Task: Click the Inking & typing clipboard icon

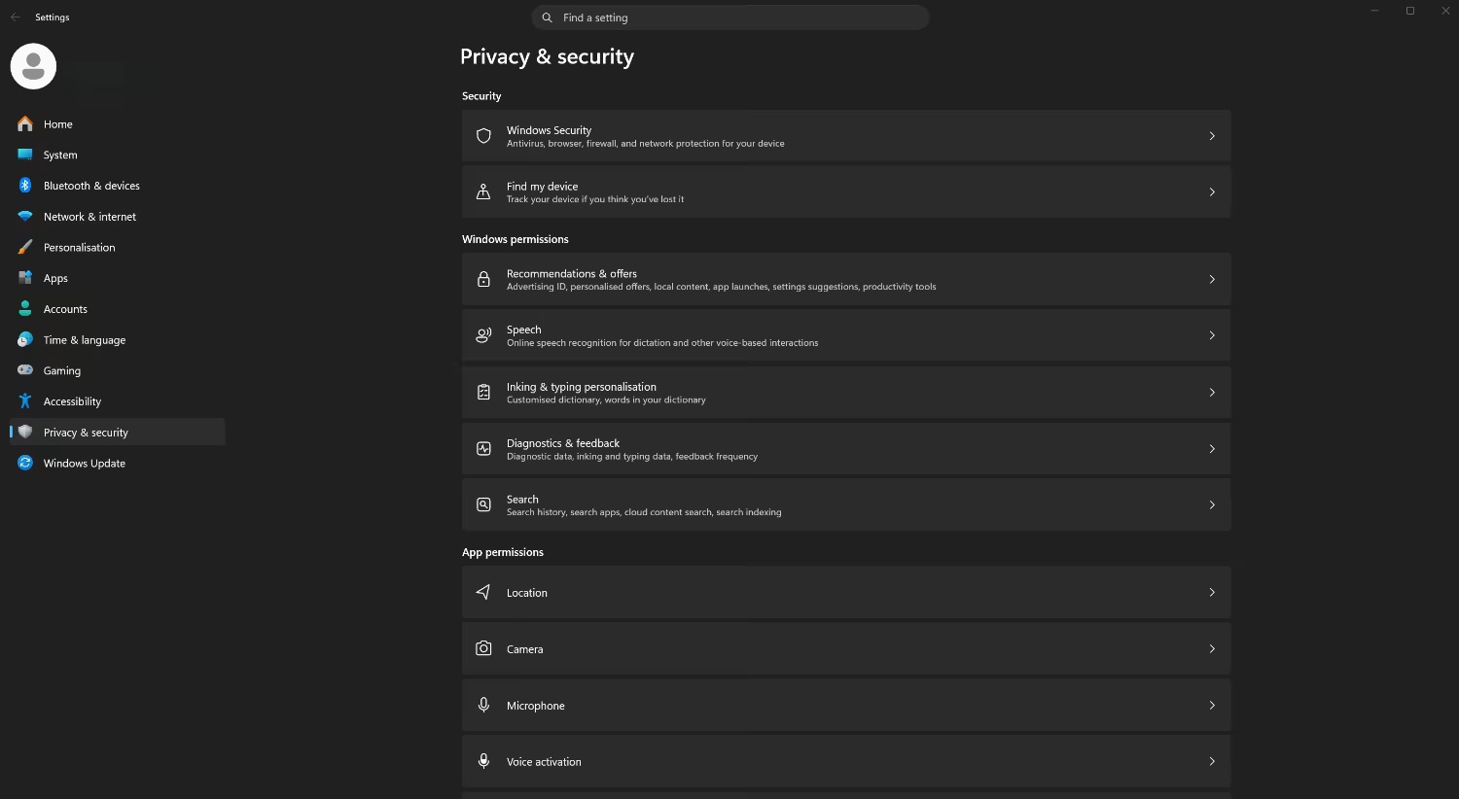Action: coord(483,393)
